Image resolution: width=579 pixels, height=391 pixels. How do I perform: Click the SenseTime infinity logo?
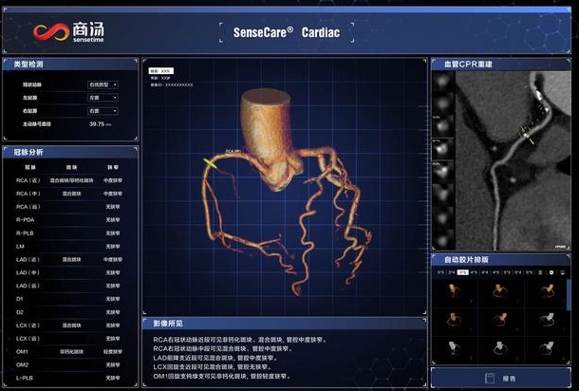point(51,32)
